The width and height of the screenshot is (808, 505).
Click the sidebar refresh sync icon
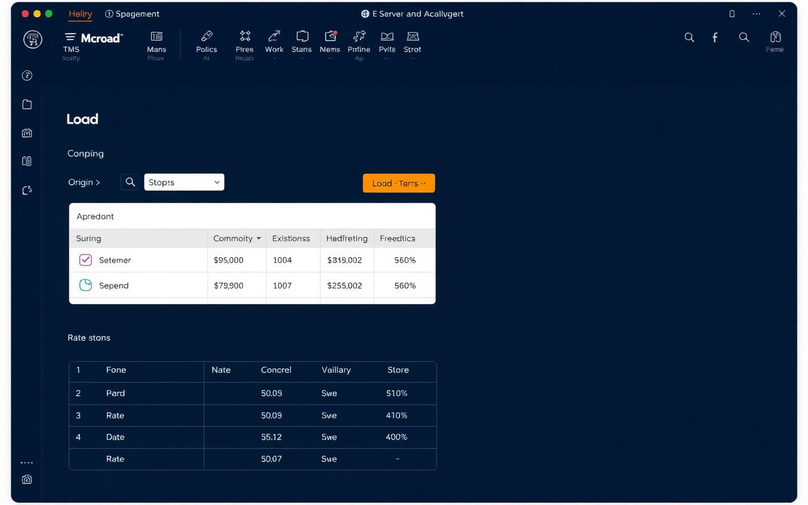(x=27, y=190)
